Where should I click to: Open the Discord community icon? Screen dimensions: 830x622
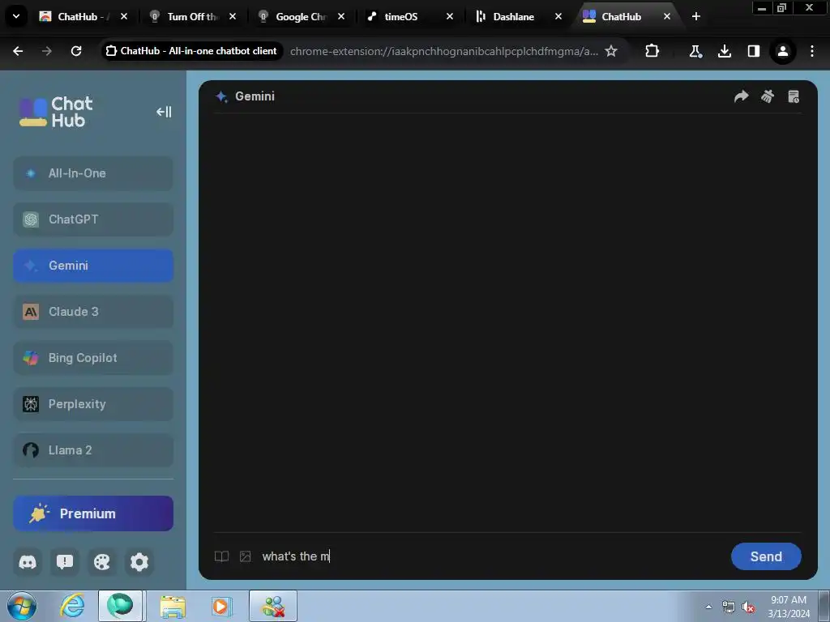tap(28, 562)
